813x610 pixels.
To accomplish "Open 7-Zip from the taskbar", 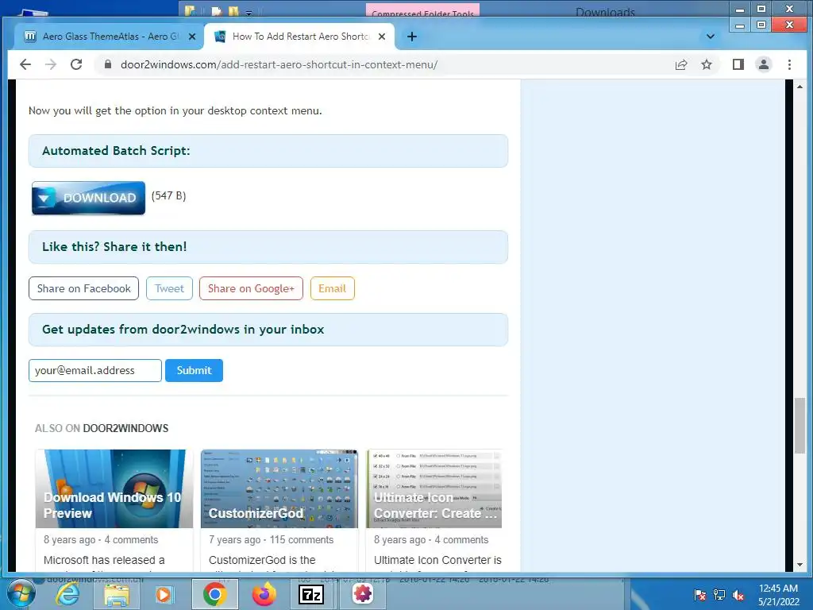I will click(x=311, y=594).
